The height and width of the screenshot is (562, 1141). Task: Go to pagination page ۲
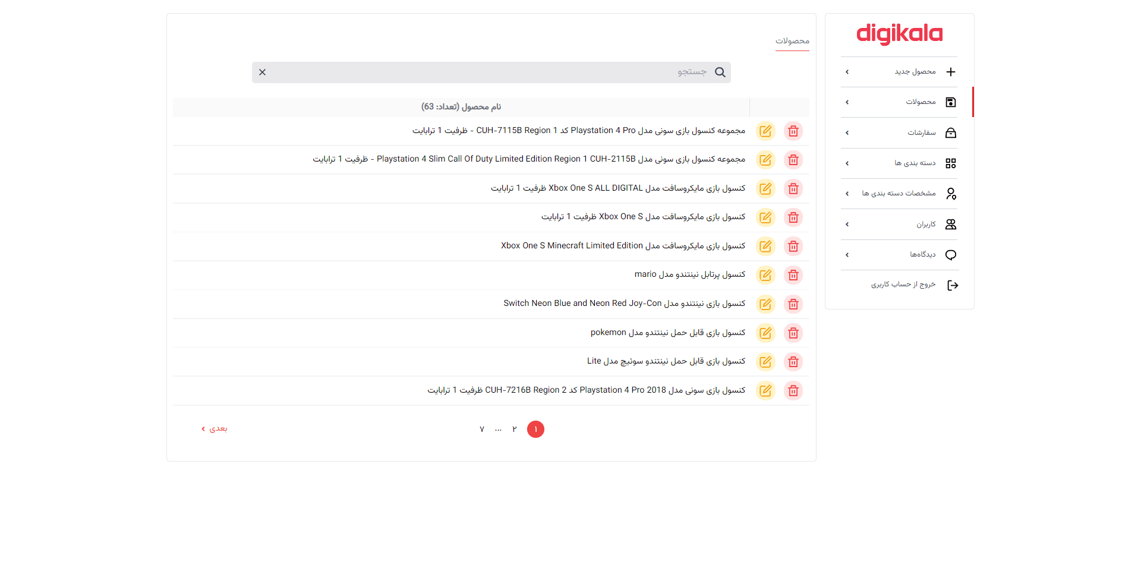[x=515, y=429]
